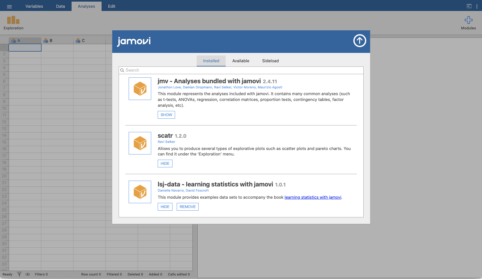Click author name 'Ravi Selker' under scatr
This screenshot has width=482, height=279.
[166, 142]
